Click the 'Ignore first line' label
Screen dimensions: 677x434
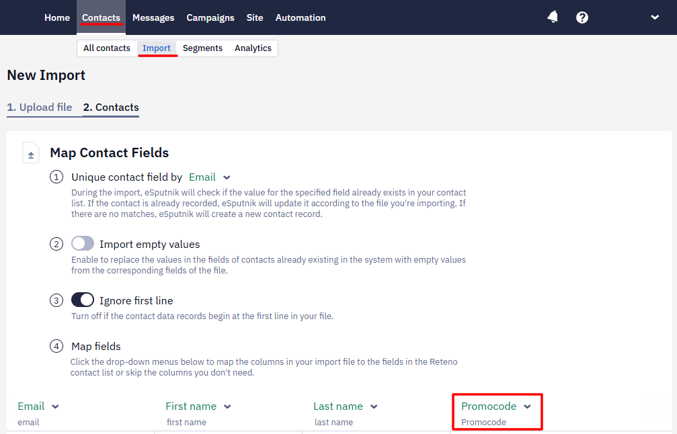(x=136, y=301)
